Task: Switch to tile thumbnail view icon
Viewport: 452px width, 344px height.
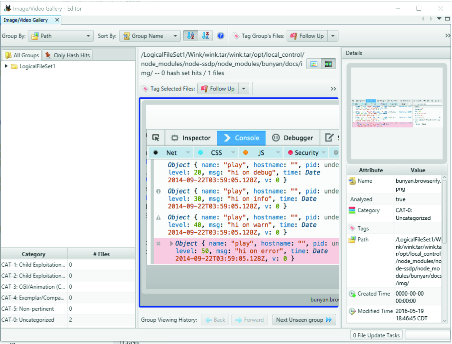Action: tap(314, 64)
